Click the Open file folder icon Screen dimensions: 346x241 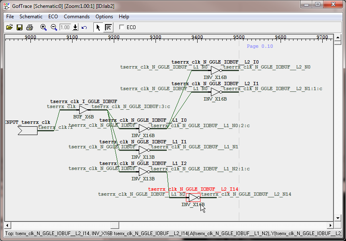tap(10, 27)
